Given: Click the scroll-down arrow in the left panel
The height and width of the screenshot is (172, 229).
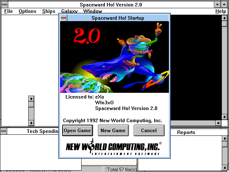Looking at the screenshot, I should tap(31, 123).
